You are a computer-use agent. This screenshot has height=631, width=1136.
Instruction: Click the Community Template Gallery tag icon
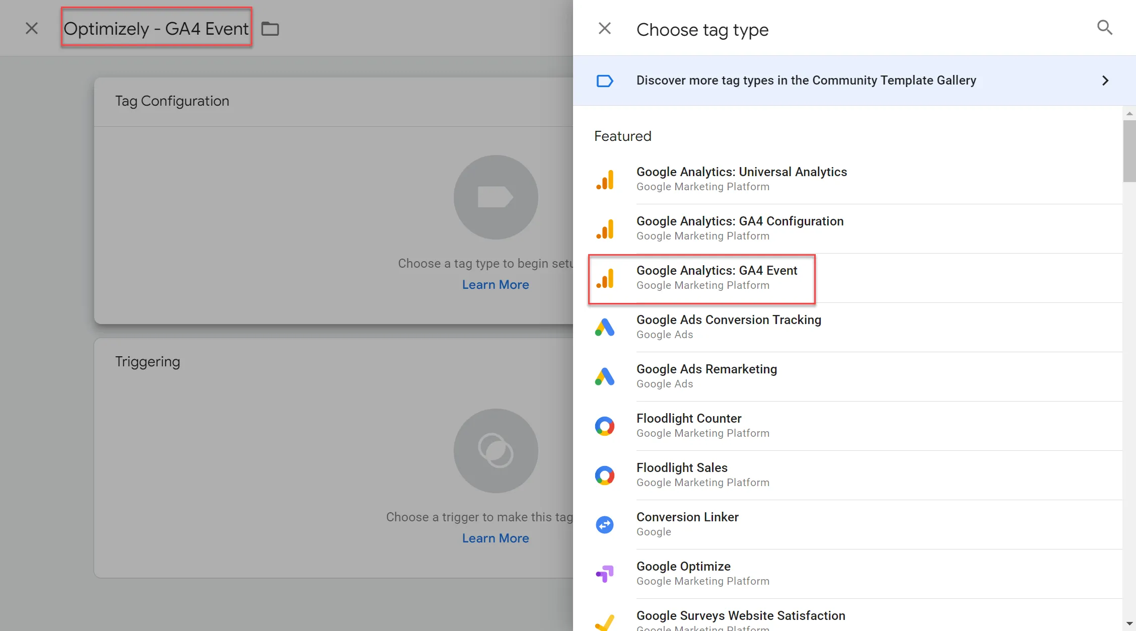pos(605,81)
